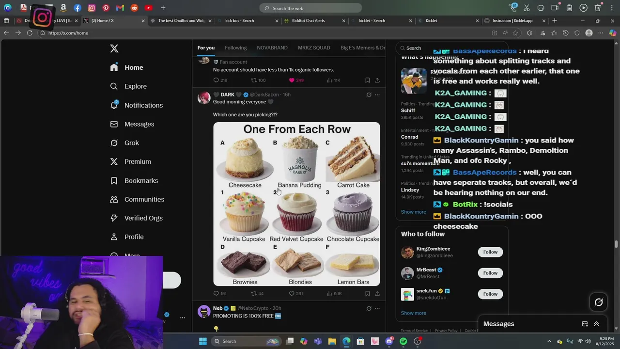Favorite this page with the star icon
Image resolution: width=620 pixels, height=349 pixels.
tap(515, 33)
